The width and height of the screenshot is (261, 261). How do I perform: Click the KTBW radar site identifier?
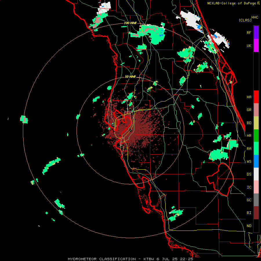tap(149, 259)
